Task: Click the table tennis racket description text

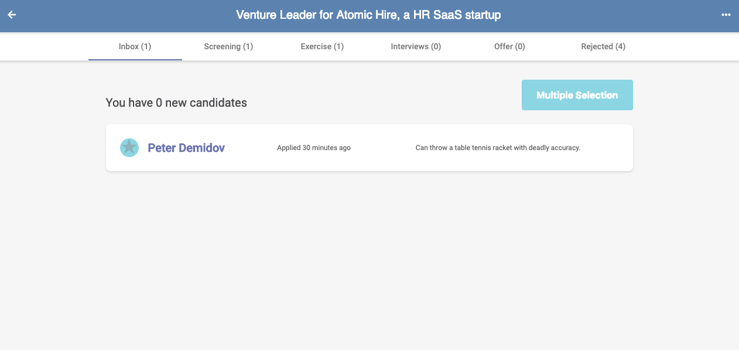Action: pyautogui.click(x=498, y=148)
